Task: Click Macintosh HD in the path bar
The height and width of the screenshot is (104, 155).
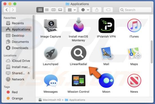Action: [50, 100]
